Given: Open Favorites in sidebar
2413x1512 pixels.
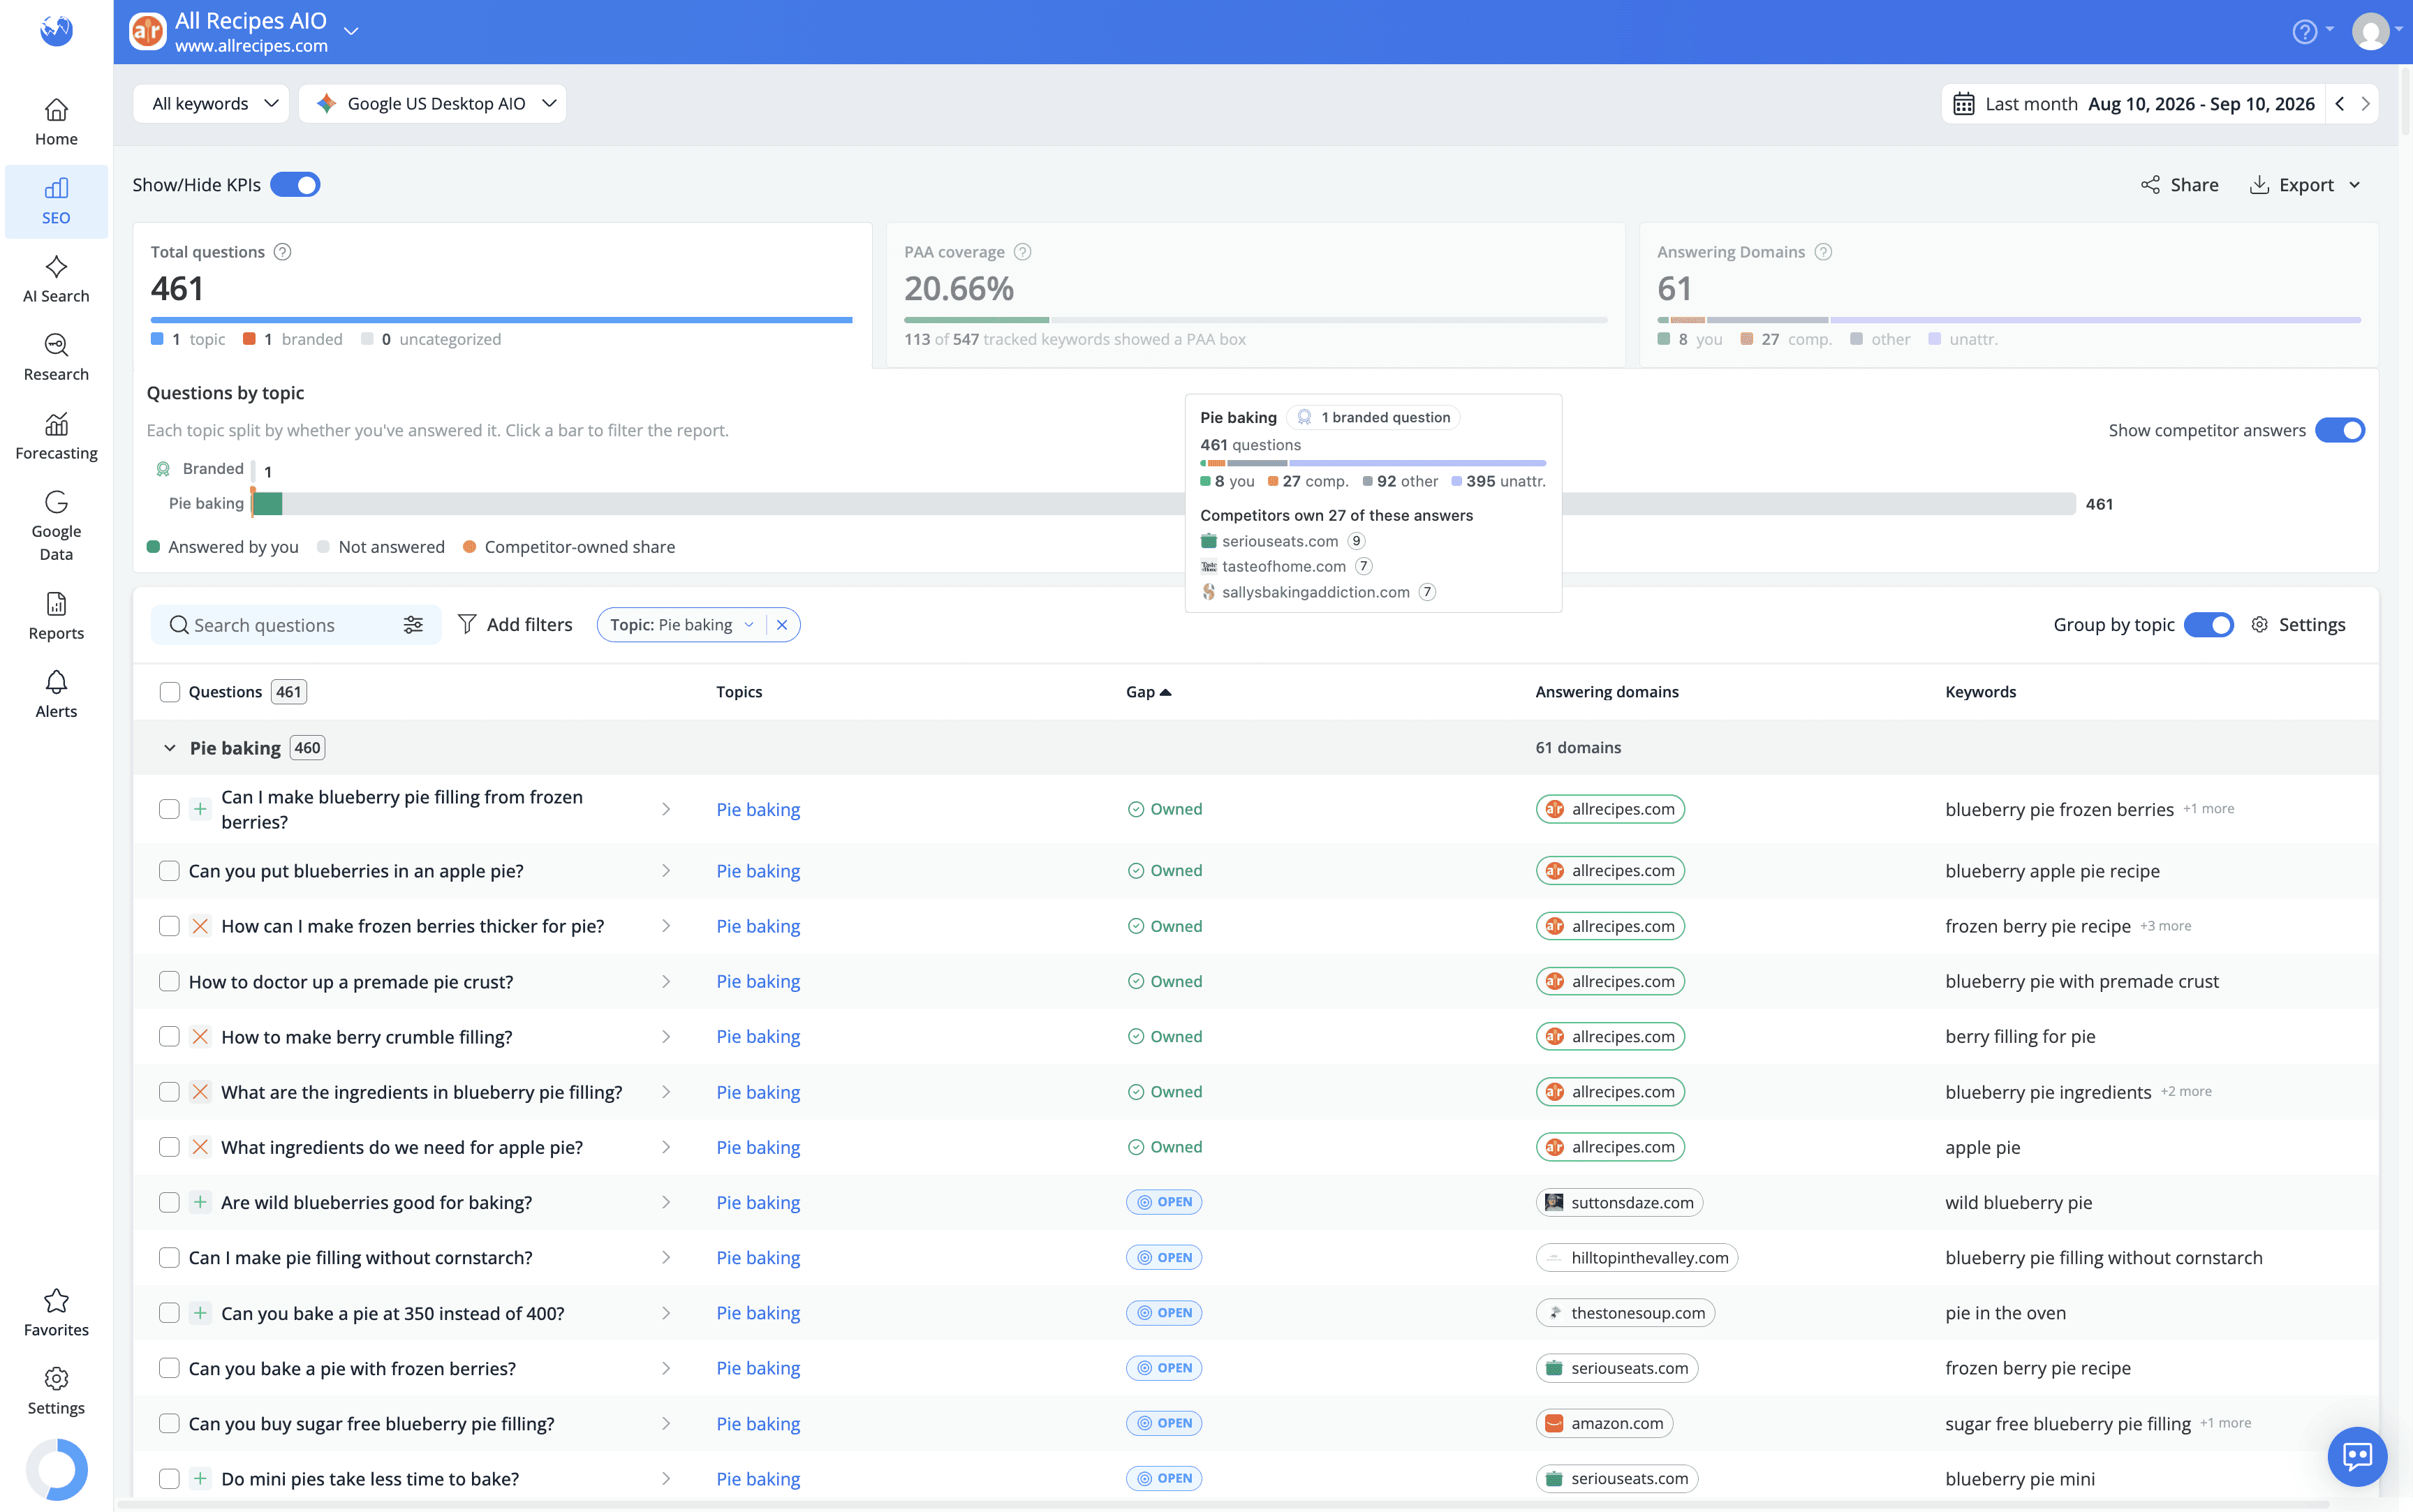Looking at the screenshot, I should point(56,1312).
